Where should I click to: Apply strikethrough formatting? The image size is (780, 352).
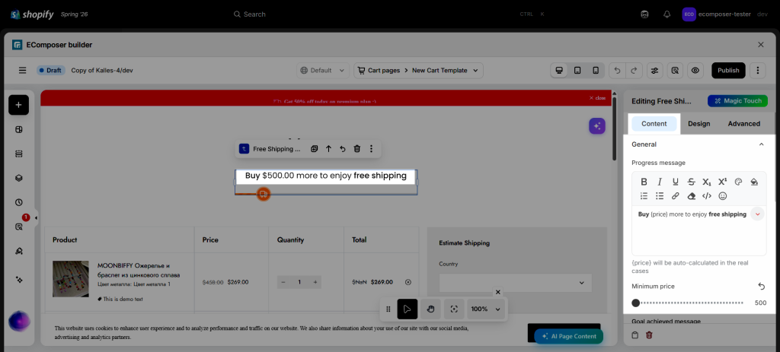tap(691, 182)
